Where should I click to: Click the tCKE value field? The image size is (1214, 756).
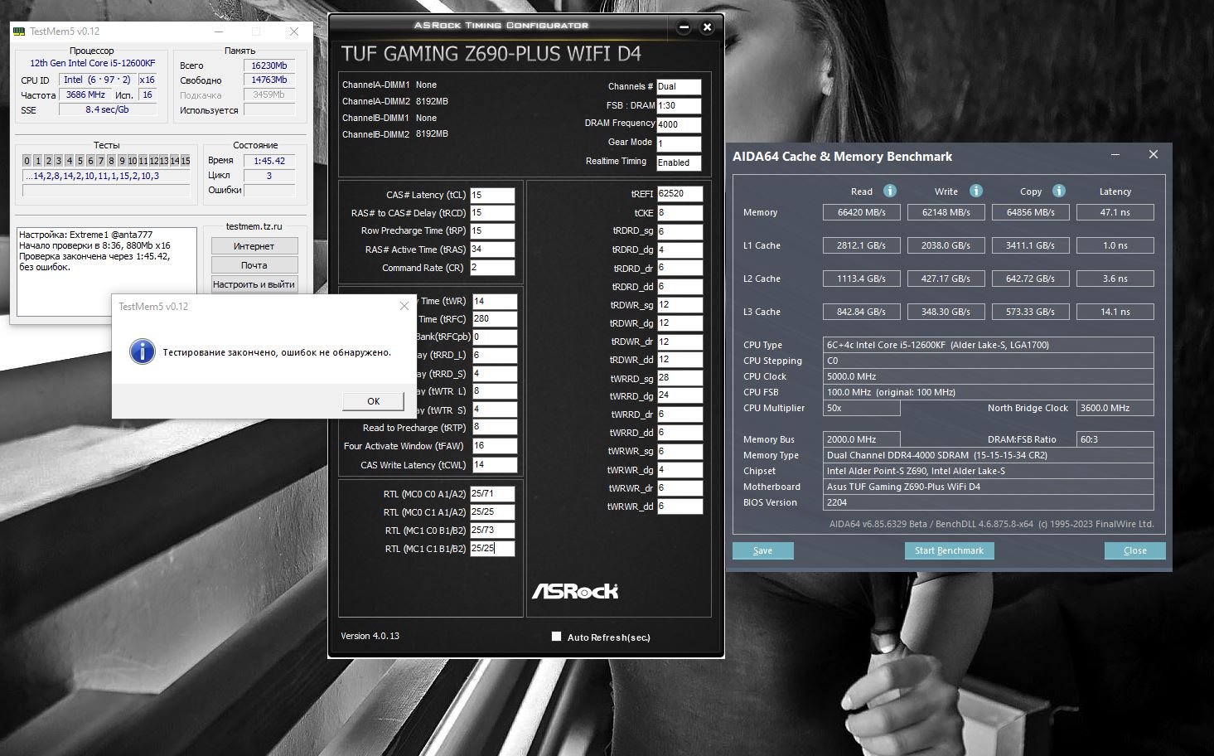tap(680, 213)
